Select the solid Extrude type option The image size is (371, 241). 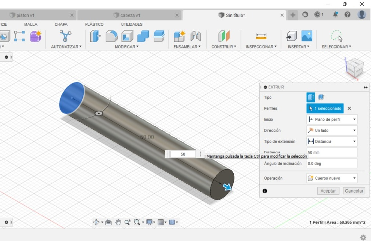tap(311, 97)
